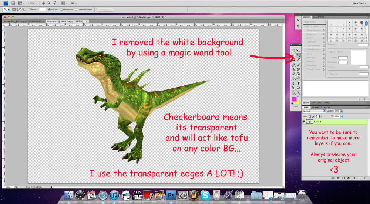This screenshot has height=204, width=370.
Task: Toggle the Anti-alias checkbox
Action: (49, 10)
